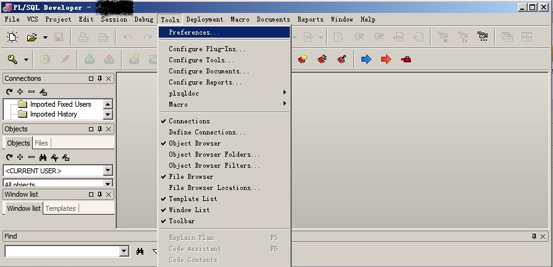Click the red right arrow icon
The height and width of the screenshot is (267, 553).
click(x=386, y=59)
